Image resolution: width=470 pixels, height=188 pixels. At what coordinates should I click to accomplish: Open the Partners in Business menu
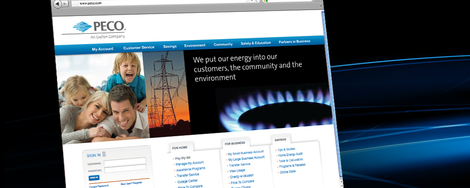pos(294,41)
